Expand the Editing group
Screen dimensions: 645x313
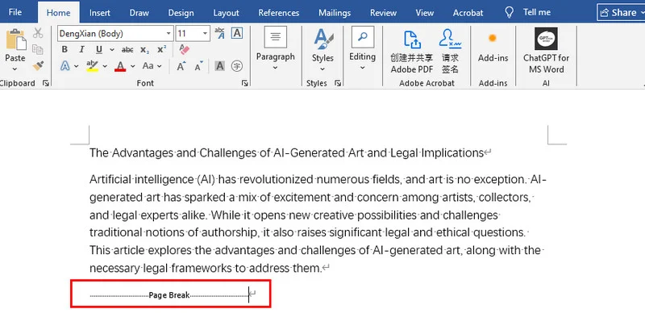[x=362, y=68]
